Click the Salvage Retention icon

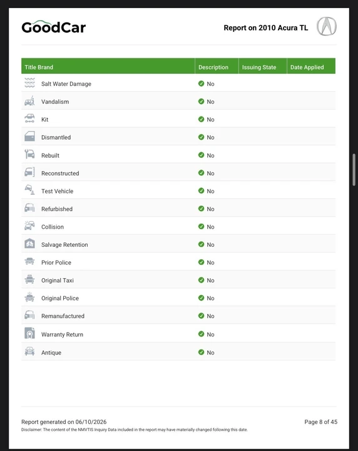(x=29, y=244)
